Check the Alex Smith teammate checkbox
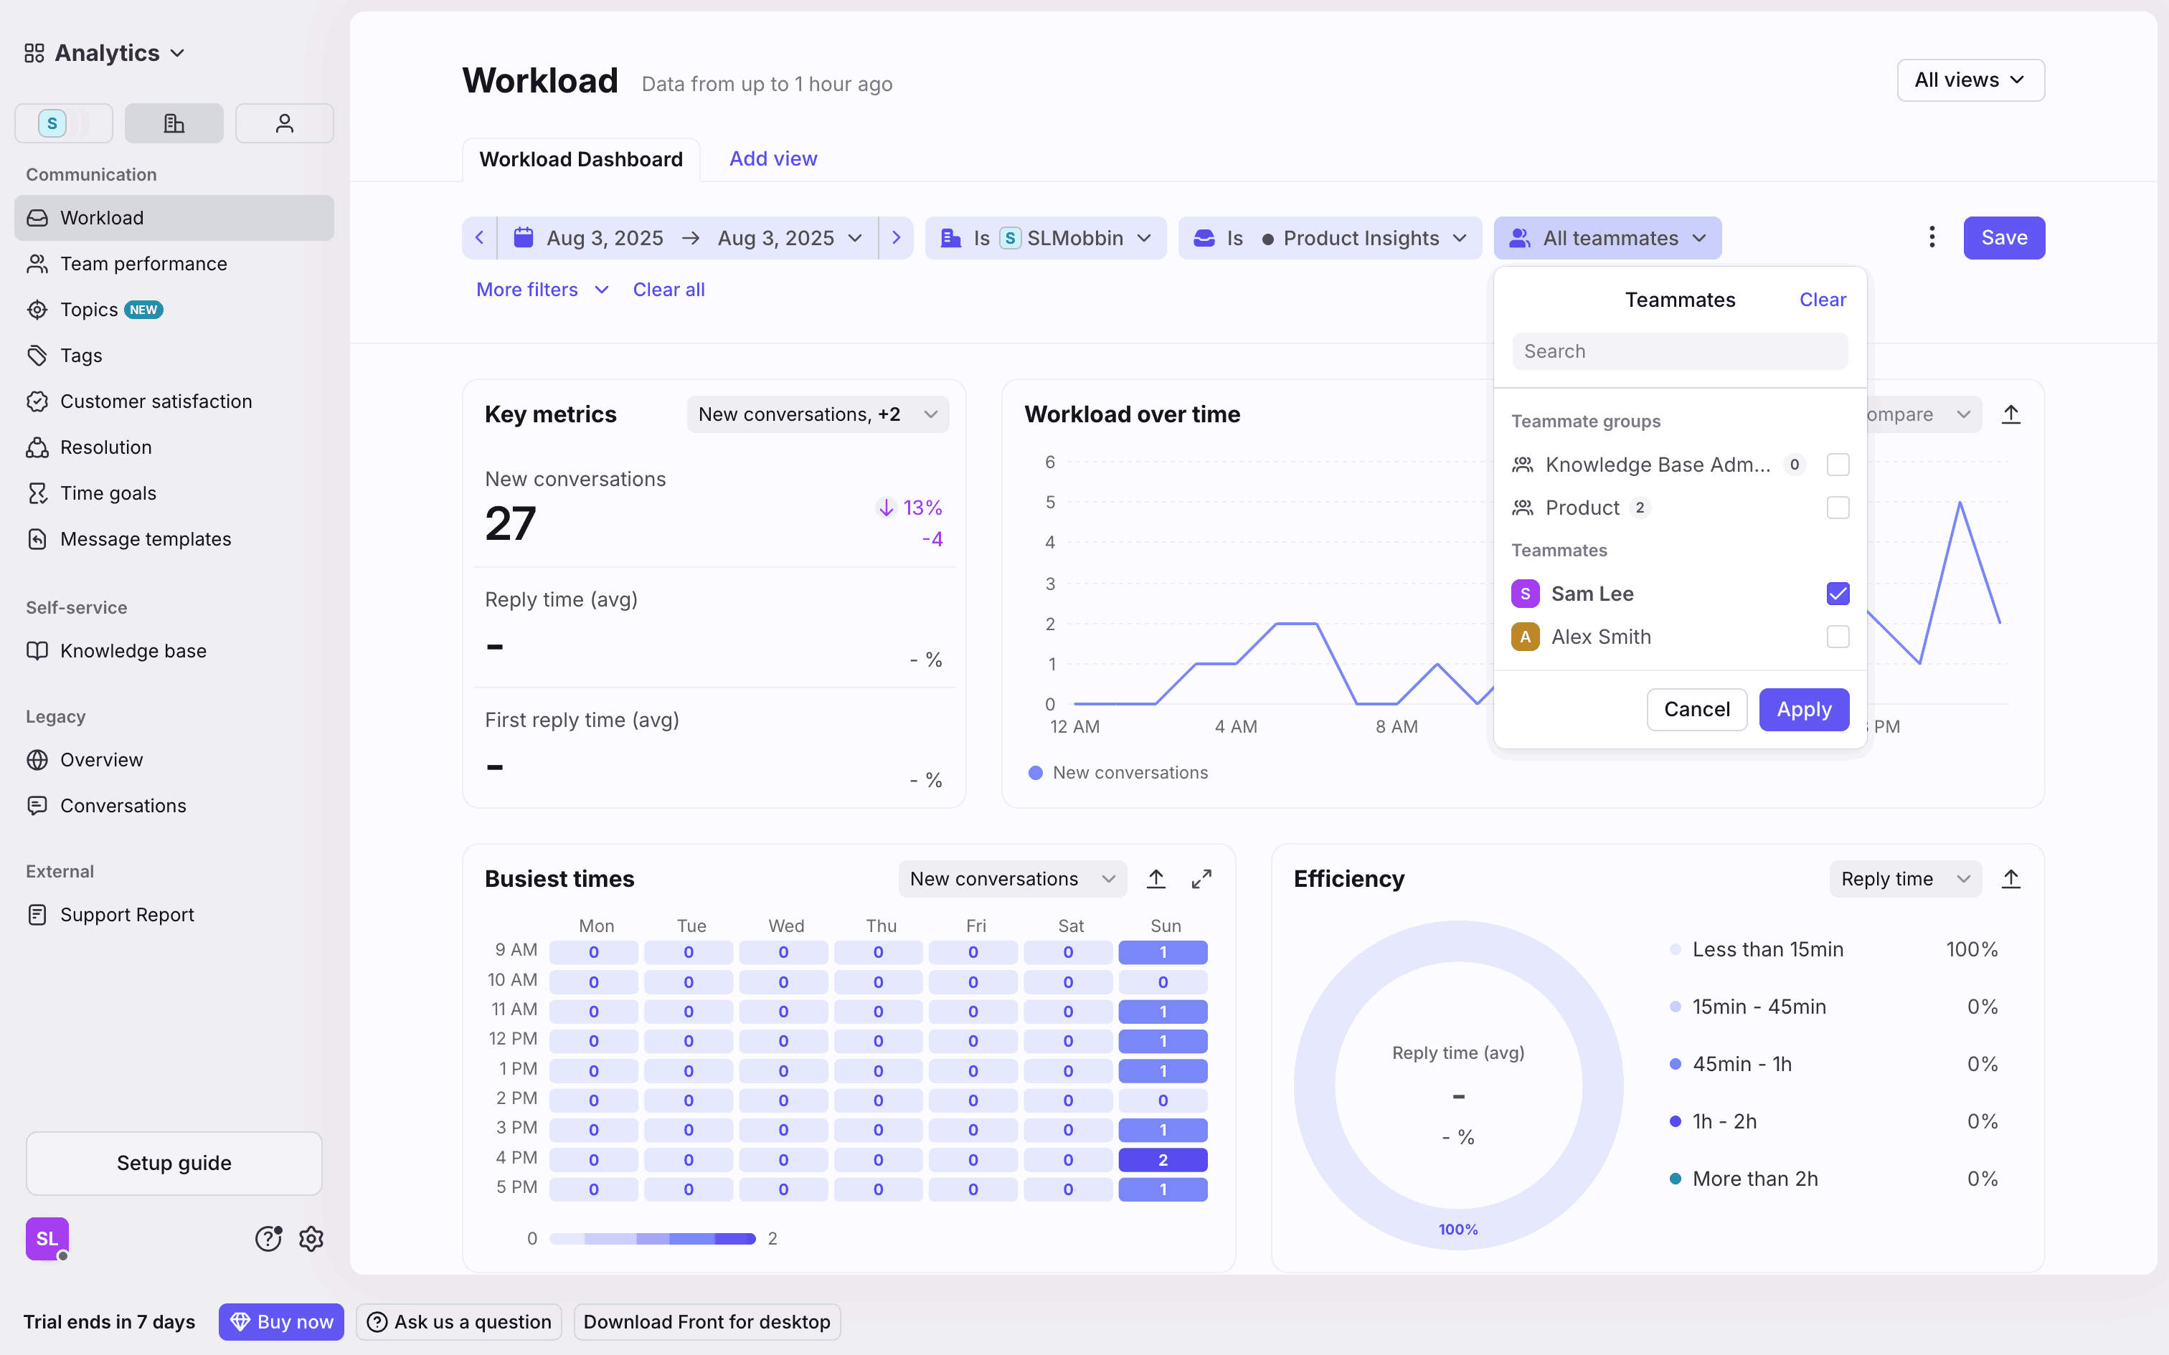The width and height of the screenshot is (2169, 1355). (1838, 637)
